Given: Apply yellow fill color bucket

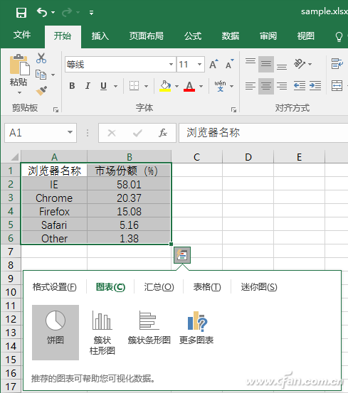Looking at the screenshot, I should [165, 86].
